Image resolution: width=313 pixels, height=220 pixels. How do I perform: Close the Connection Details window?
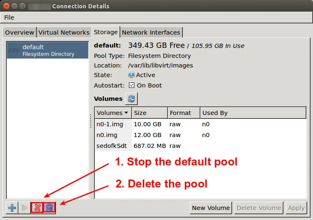(6, 6)
